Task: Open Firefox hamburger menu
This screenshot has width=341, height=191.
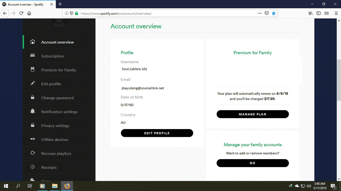Action: (x=336, y=13)
